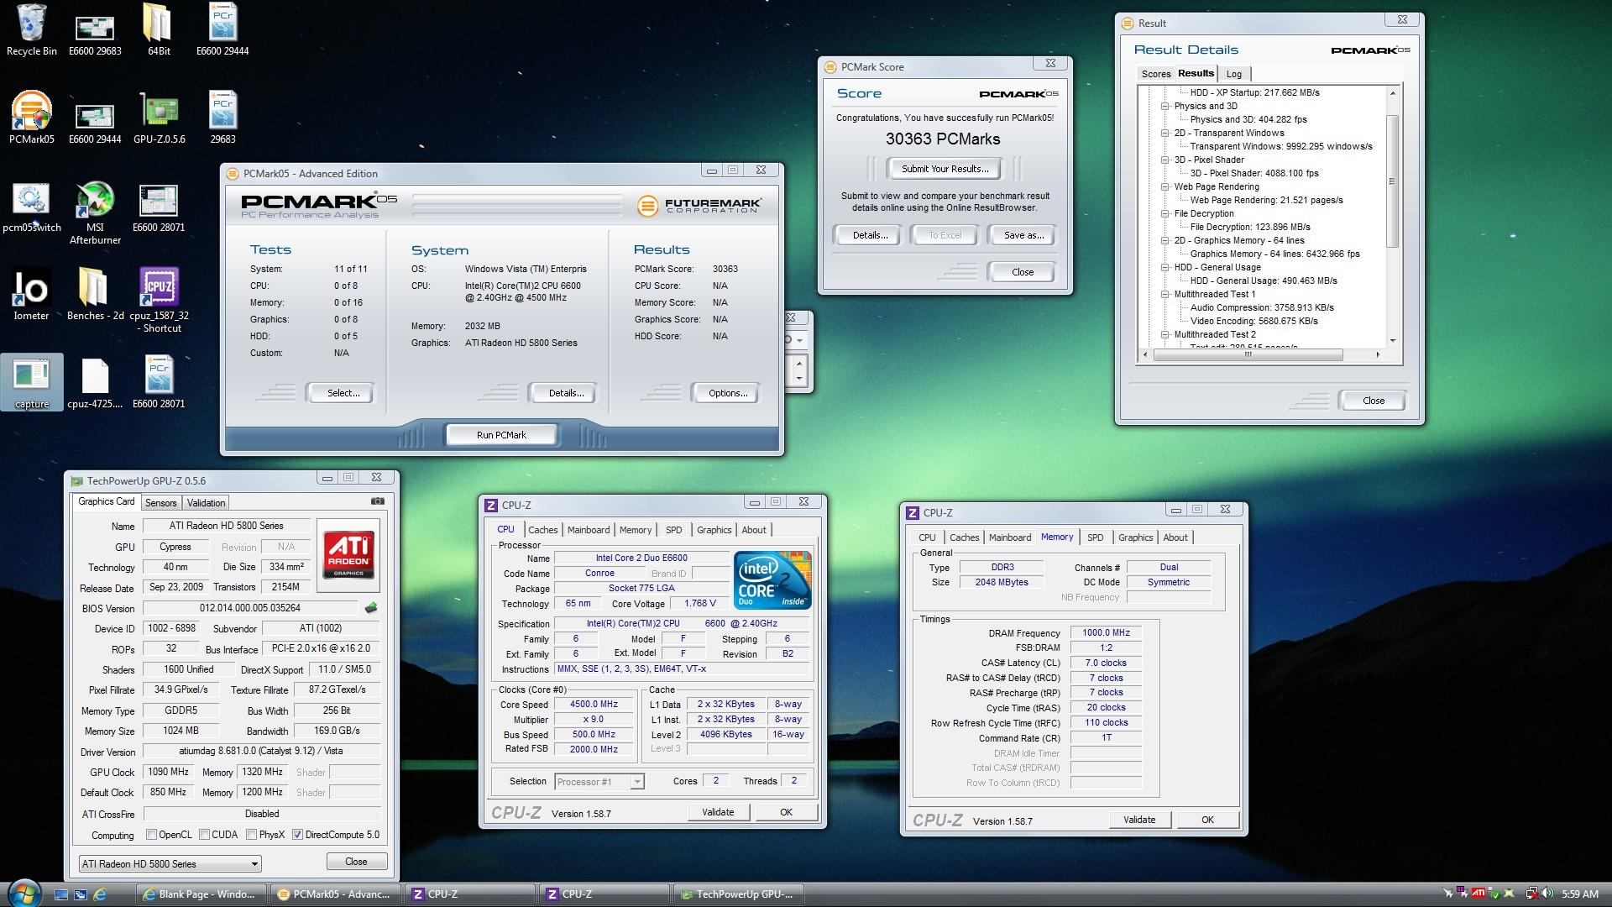
Task: Uncheck DirectCompute 5.0 checkbox
Action: (x=297, y=835)
